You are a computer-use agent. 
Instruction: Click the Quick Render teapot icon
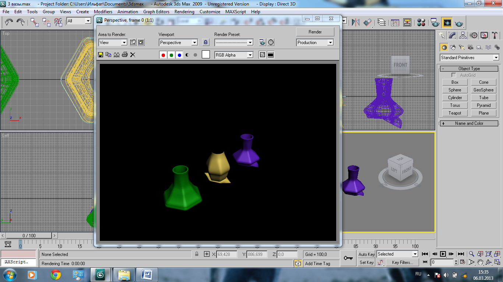pos(459,23)
